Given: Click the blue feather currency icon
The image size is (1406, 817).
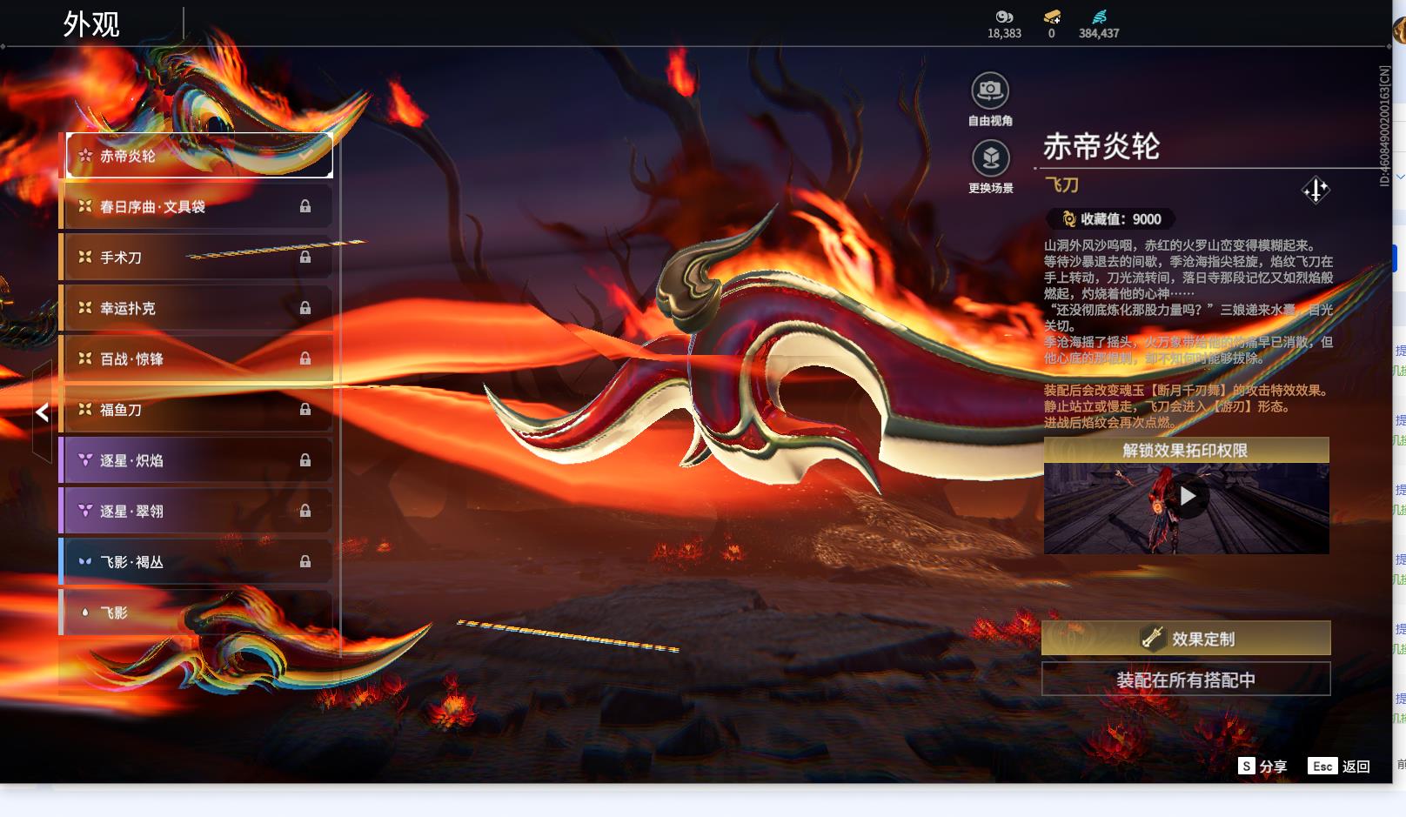Looking at the screenshot, I should tap(1099, 17).
